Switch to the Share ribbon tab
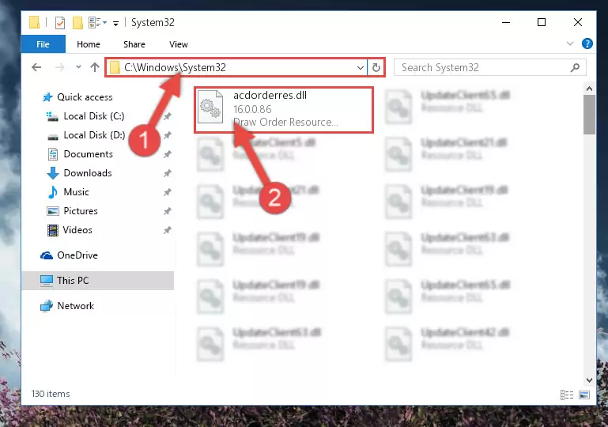 click(134, 44)
